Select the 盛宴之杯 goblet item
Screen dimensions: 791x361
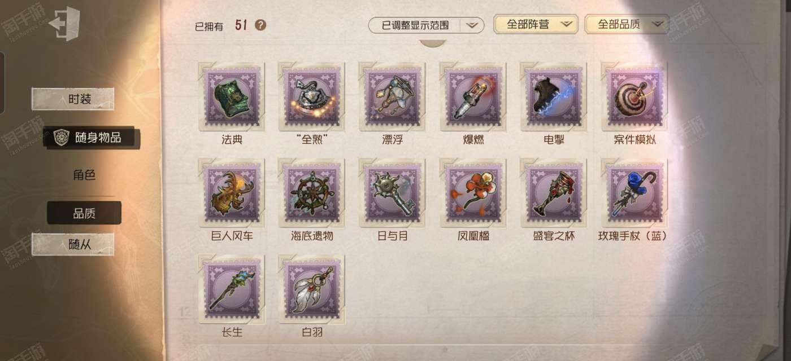[553, 193]
